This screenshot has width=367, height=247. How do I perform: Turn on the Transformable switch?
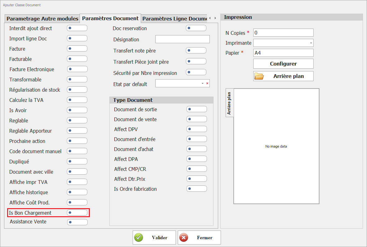point(77,80)
